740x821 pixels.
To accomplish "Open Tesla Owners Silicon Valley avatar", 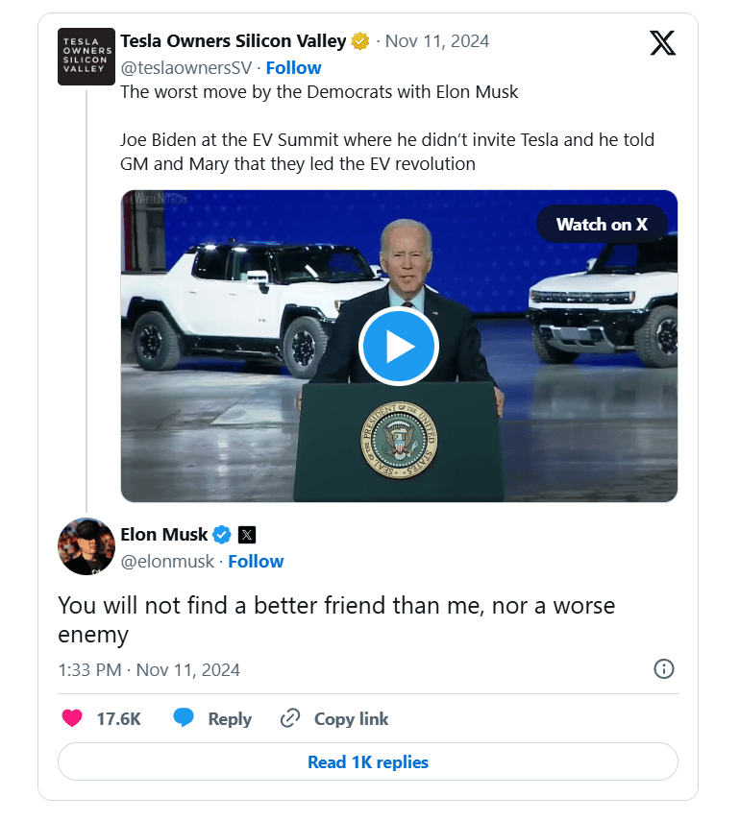I will coord(86,57).
